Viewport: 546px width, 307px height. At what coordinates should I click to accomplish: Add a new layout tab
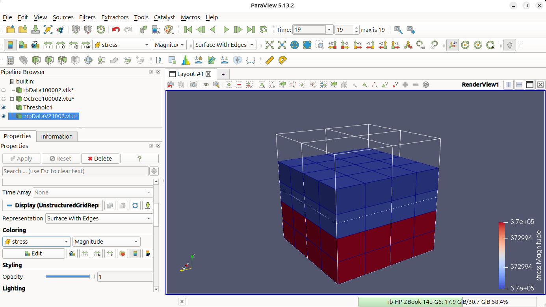pyautogui.click(x=223, y=74)
